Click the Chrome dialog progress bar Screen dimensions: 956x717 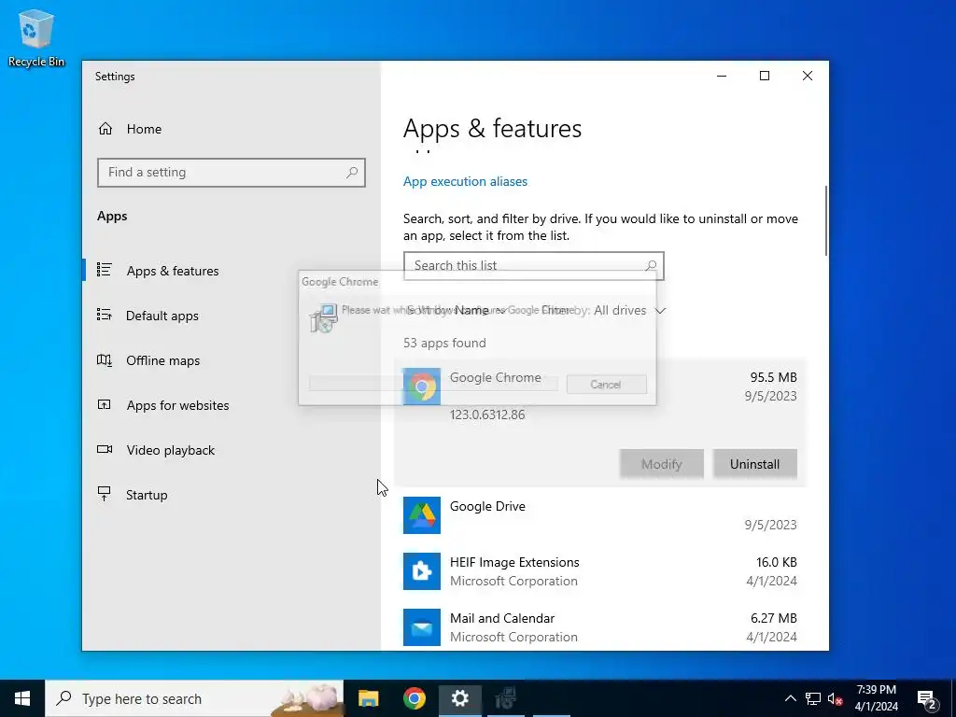coord(433,384)
